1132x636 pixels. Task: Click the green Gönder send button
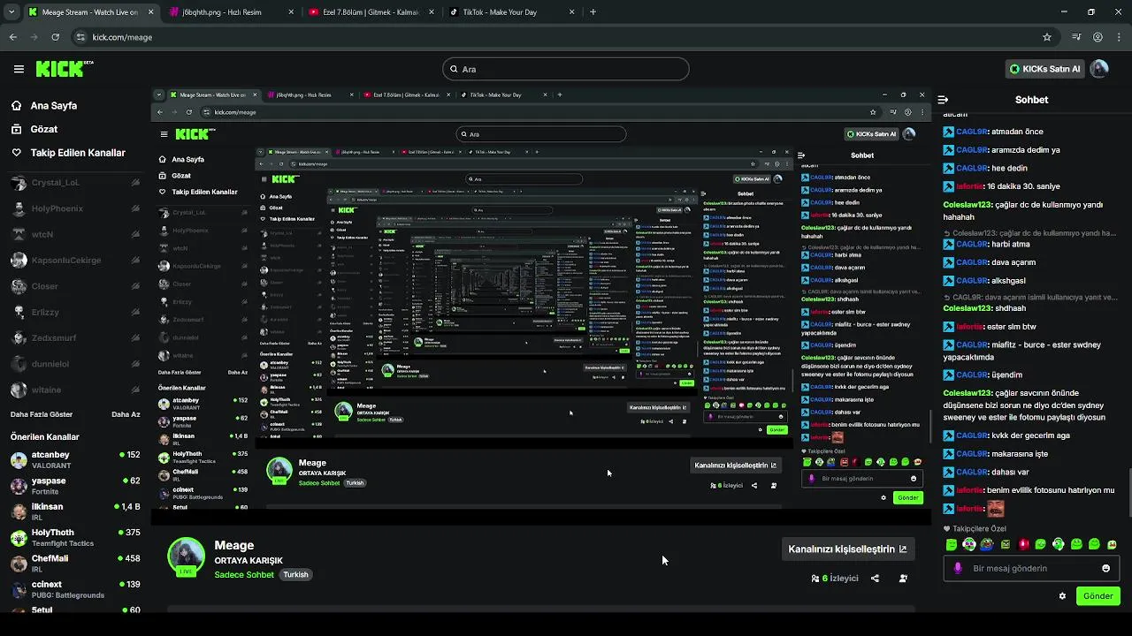(1098, 596)
